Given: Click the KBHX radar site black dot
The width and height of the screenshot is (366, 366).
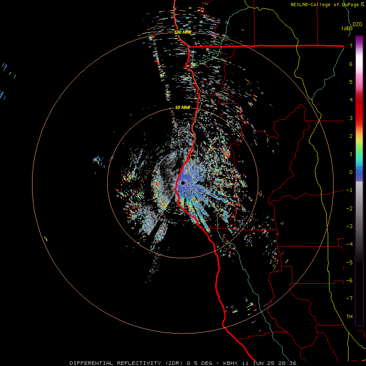Looking at the screenshot, I should [x=183, y=183].
